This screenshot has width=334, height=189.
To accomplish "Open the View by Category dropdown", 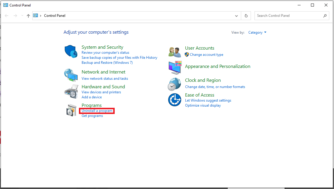I will click(x=257, y=32).
